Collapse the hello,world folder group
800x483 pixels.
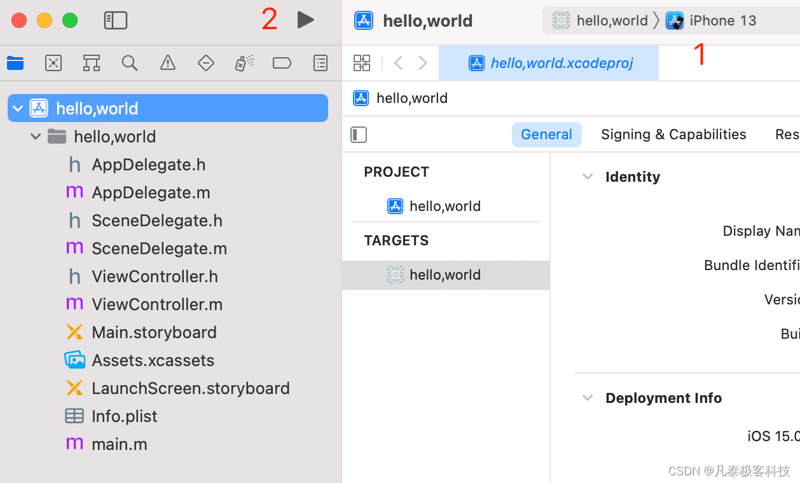pos(36,137)
